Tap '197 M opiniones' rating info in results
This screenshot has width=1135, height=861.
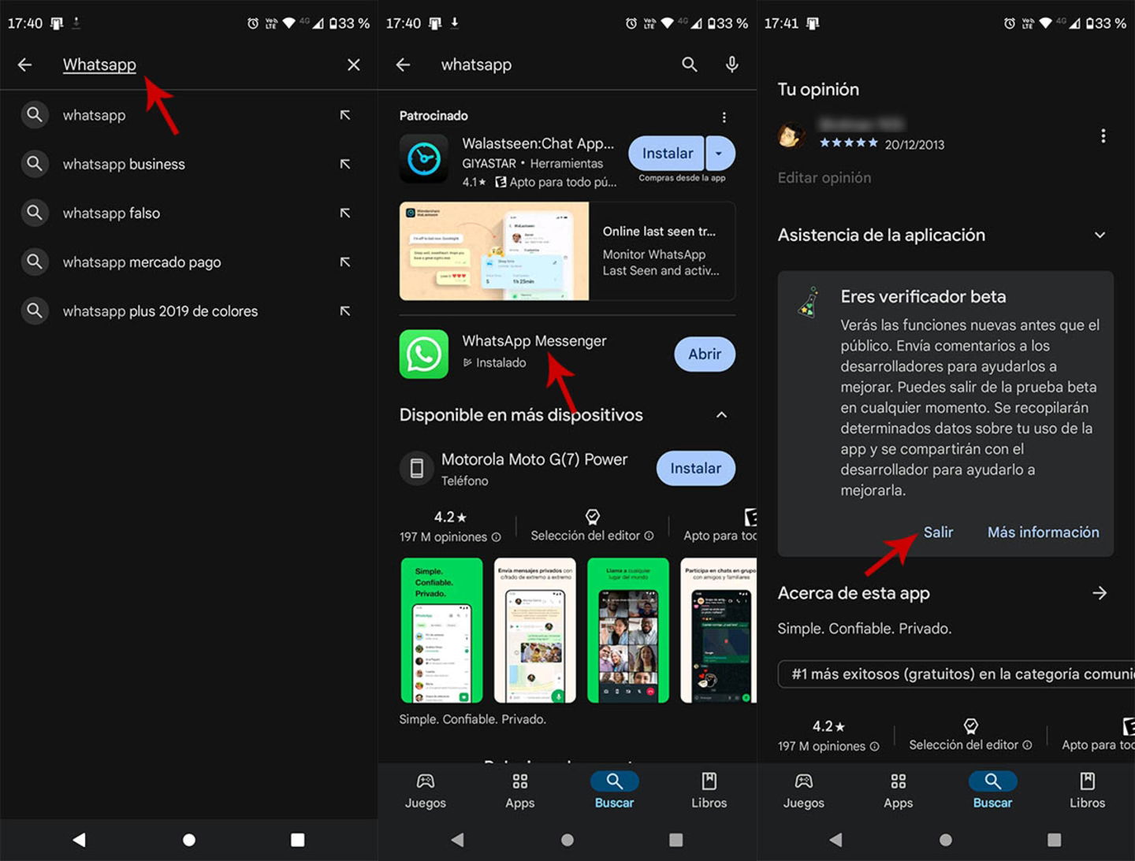pyautogui.click(x=450, y=527)
